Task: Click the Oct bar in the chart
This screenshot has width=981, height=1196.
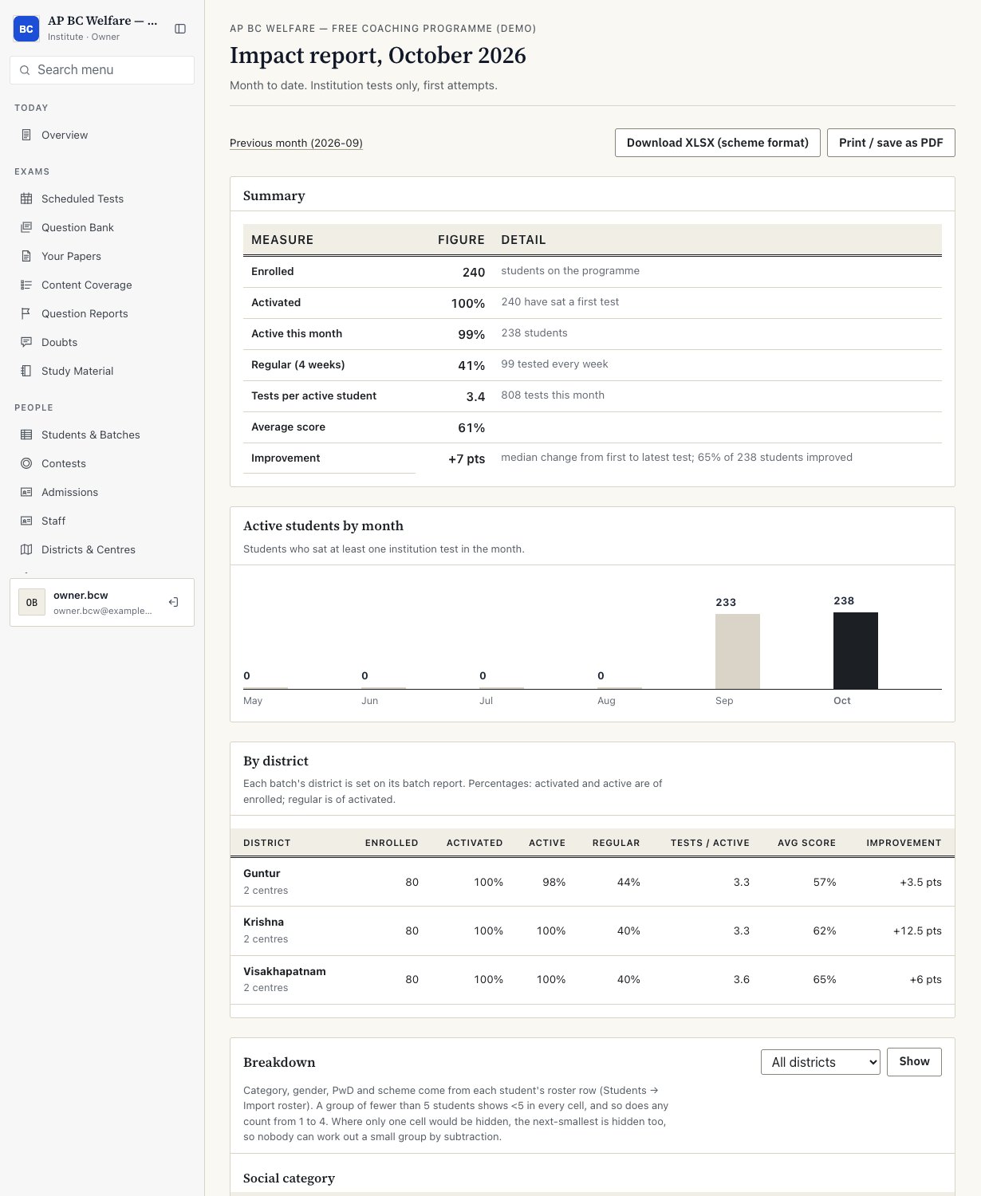Action: coord(856,651)
